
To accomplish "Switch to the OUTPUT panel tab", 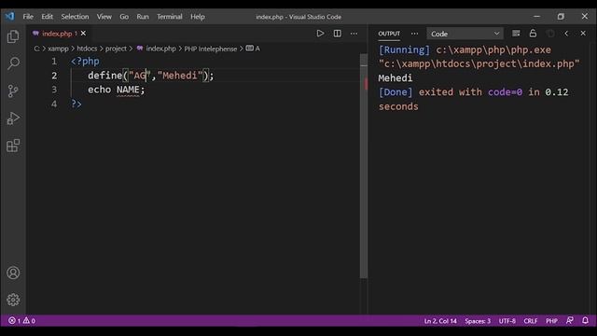I will 389,34.
